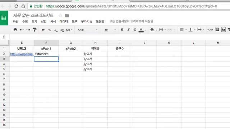Open the 도구 menu
Image resolution: width=230 pixels, height=129 pixels.
tap(74, 21)
